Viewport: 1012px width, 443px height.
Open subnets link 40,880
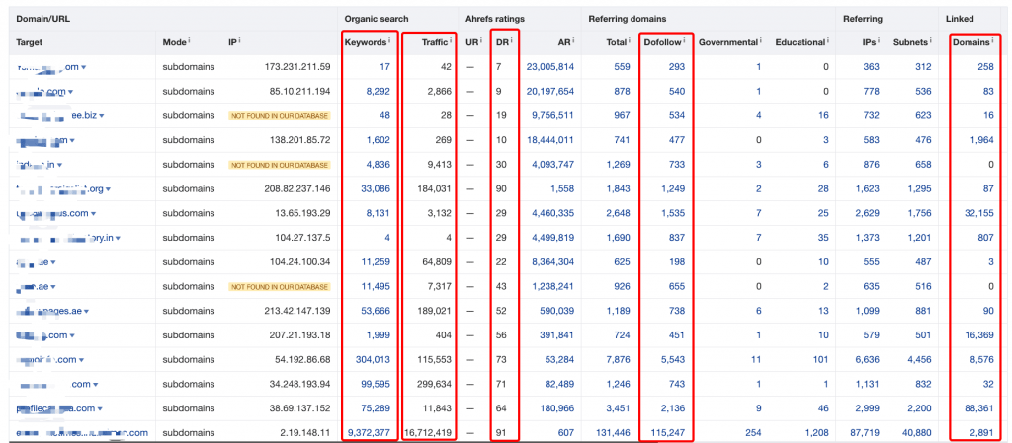(x=917, y=433)
